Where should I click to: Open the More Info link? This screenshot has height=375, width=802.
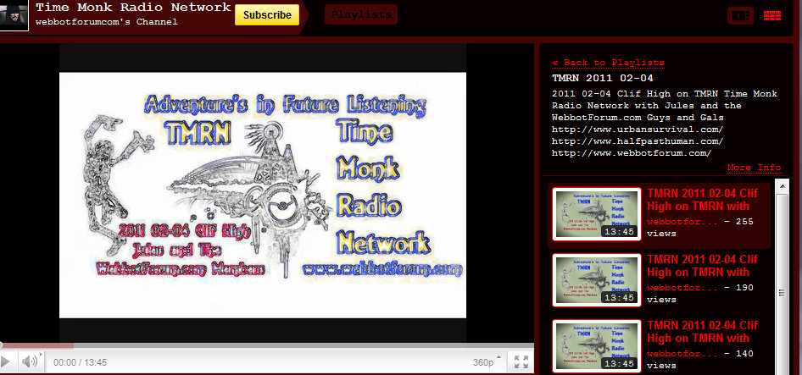754,168
